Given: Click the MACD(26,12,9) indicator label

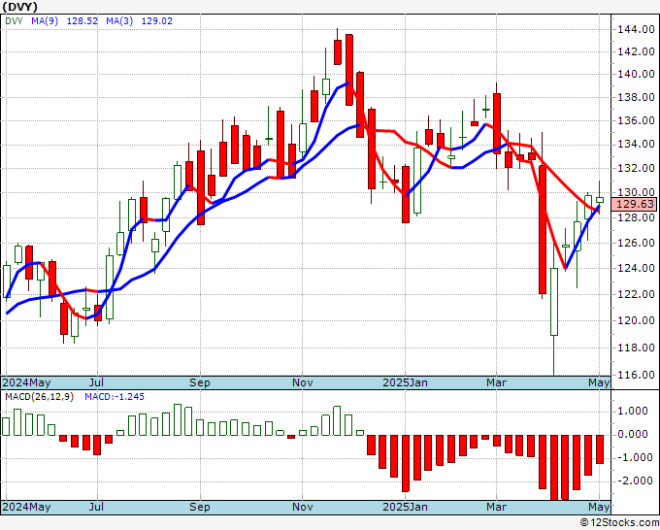Looking at the screenshot, I should click(39, 397).
